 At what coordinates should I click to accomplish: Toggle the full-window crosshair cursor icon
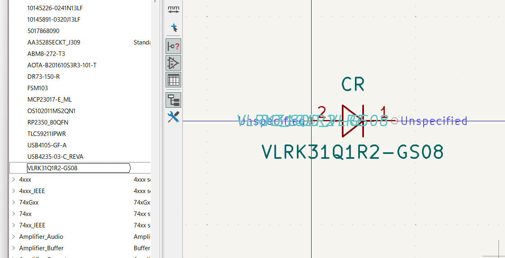coord(174,28)
